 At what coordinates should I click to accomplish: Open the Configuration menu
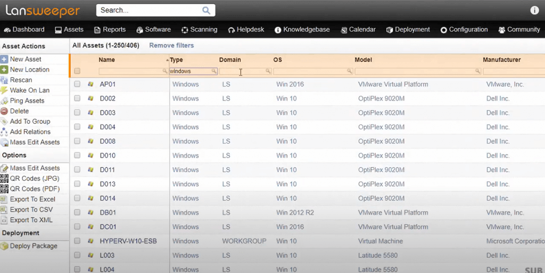[464, 30]
